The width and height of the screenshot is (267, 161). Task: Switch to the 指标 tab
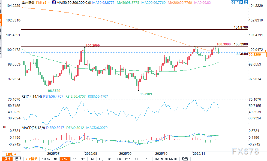coord(7,159)
